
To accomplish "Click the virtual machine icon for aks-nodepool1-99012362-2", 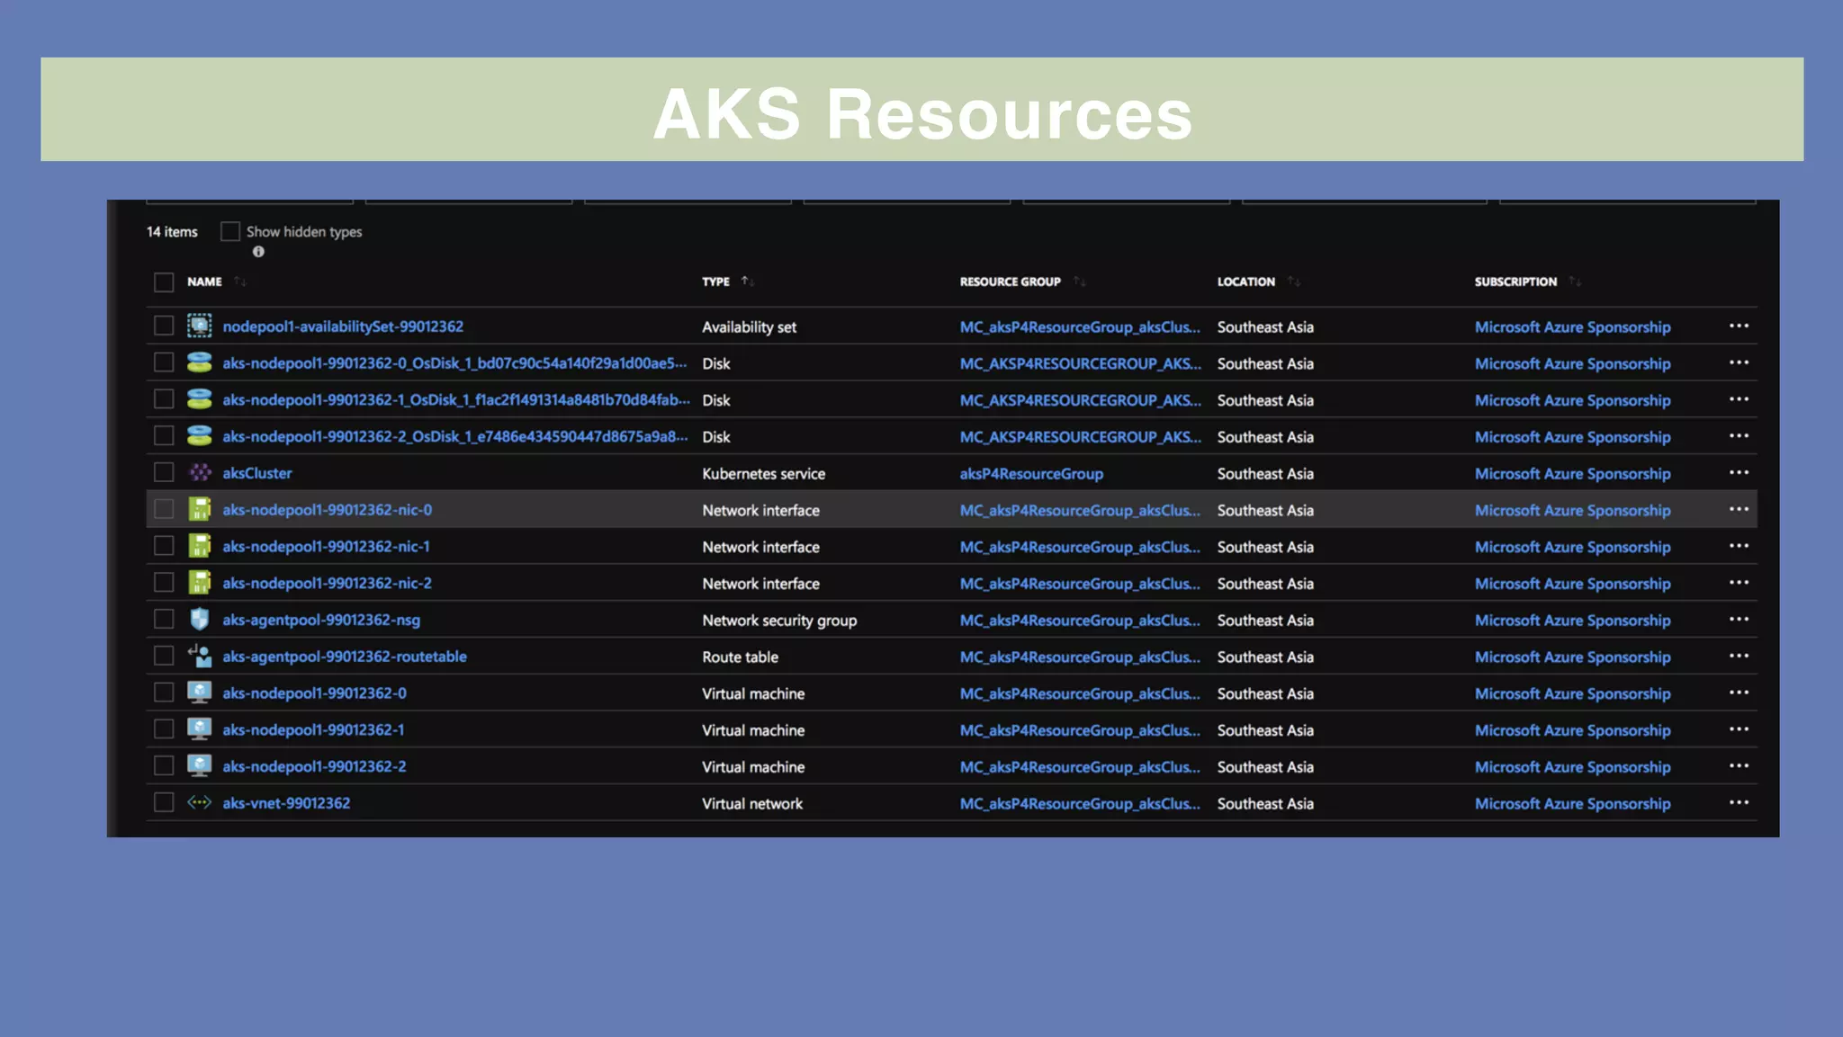I will click(x=199, y=765).
